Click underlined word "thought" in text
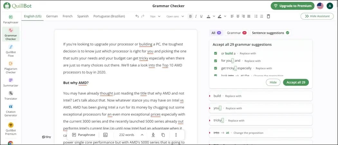 (106, 93)
